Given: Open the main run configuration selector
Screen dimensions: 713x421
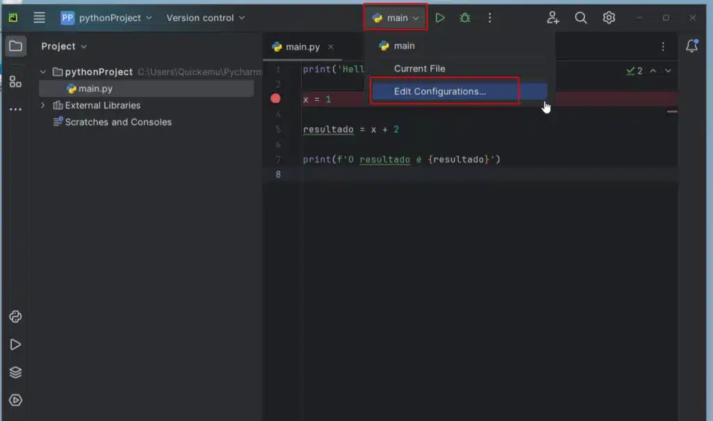Looking at the screenshot, I should click(x=395, y=17).
